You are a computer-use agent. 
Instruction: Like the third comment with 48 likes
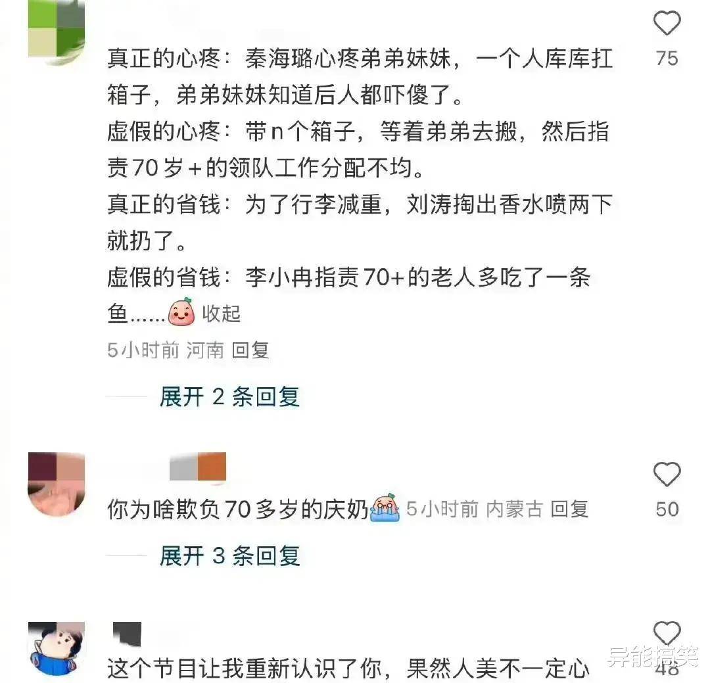[667, 633]
